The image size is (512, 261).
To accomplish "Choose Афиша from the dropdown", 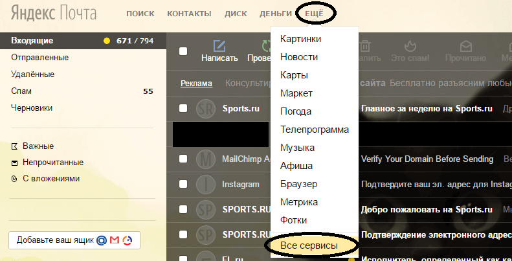I will [x=296, y=166].
